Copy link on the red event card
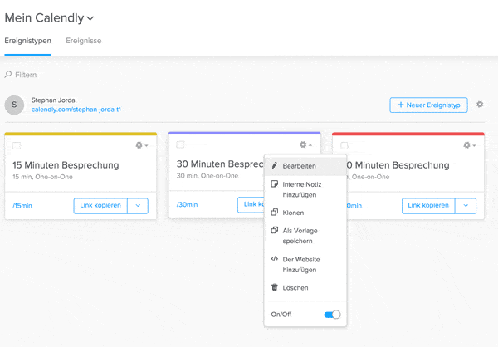 click(x=428, y=206)
